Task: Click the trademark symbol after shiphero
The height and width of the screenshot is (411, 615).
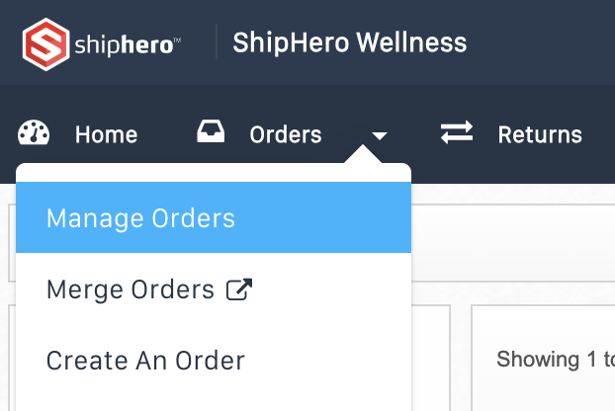Action: click(177, 40)
